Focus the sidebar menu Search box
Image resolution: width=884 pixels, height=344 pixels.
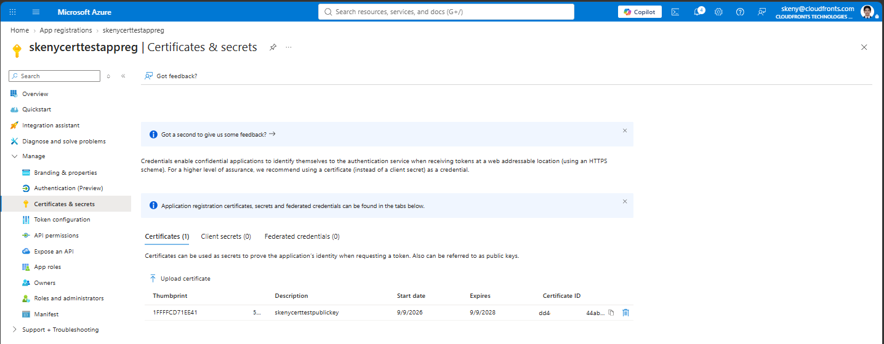(54, 76)
